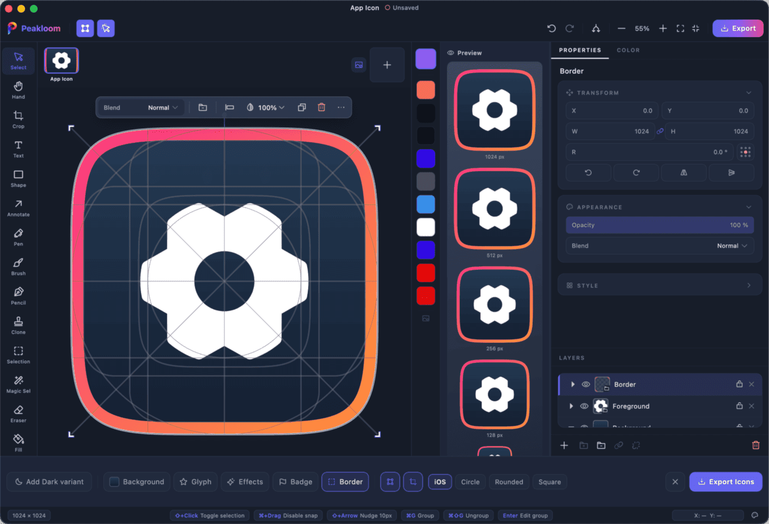Expand the Style section

[749, 285]
